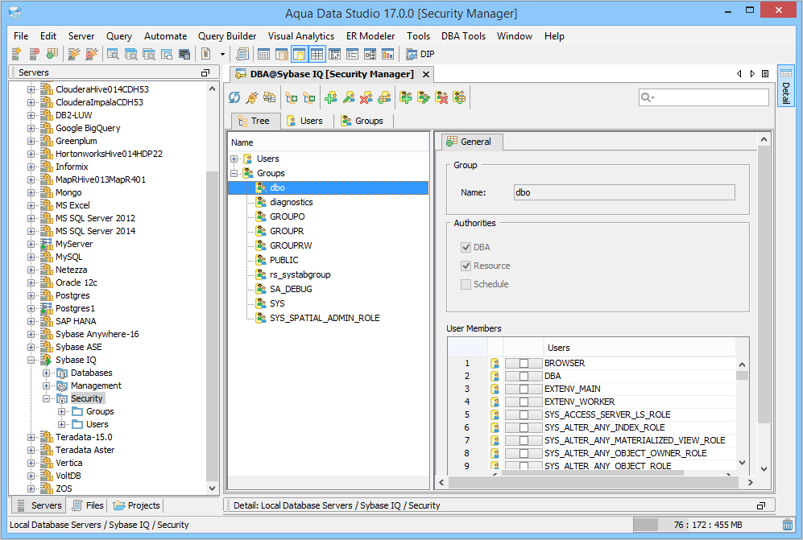Click the search input field

pos(709,97)
